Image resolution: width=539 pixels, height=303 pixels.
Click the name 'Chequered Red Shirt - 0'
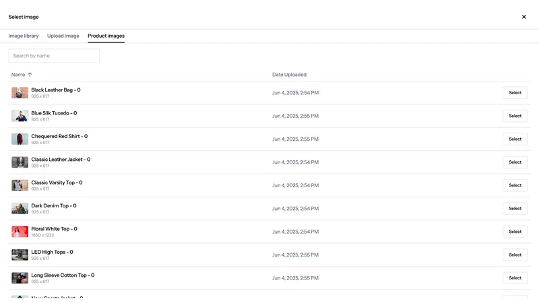pyautogui.click(x=59, y=136)
